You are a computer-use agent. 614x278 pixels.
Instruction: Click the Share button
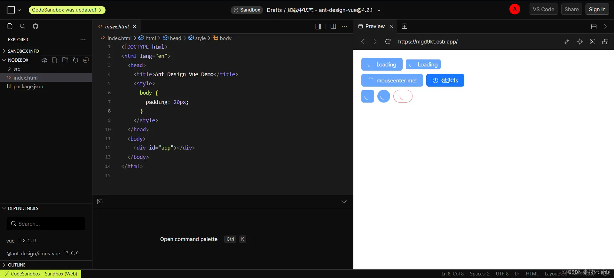click(x=571, y=9)
